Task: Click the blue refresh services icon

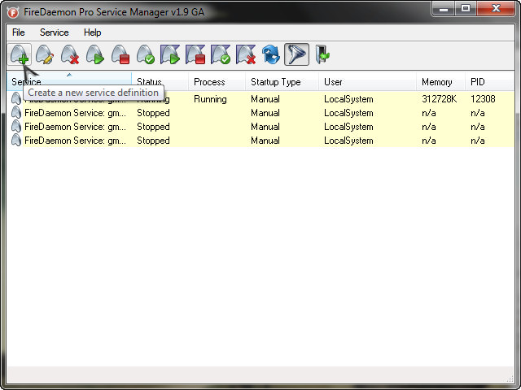Action: (x=271, y=55)
